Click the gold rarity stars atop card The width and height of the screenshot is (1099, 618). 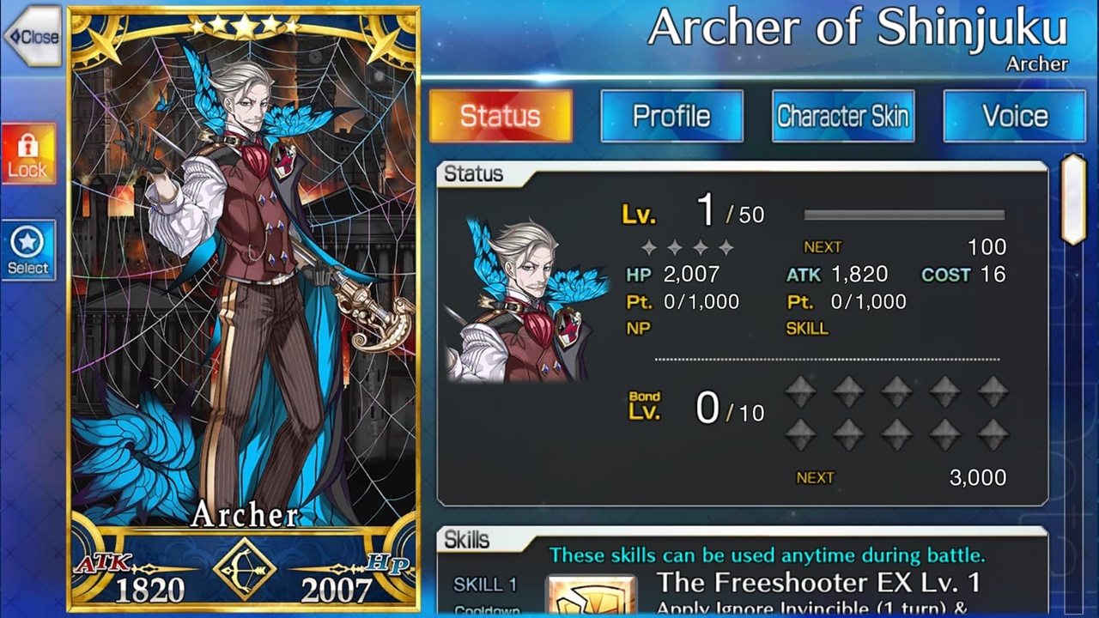tap(244, 27)
